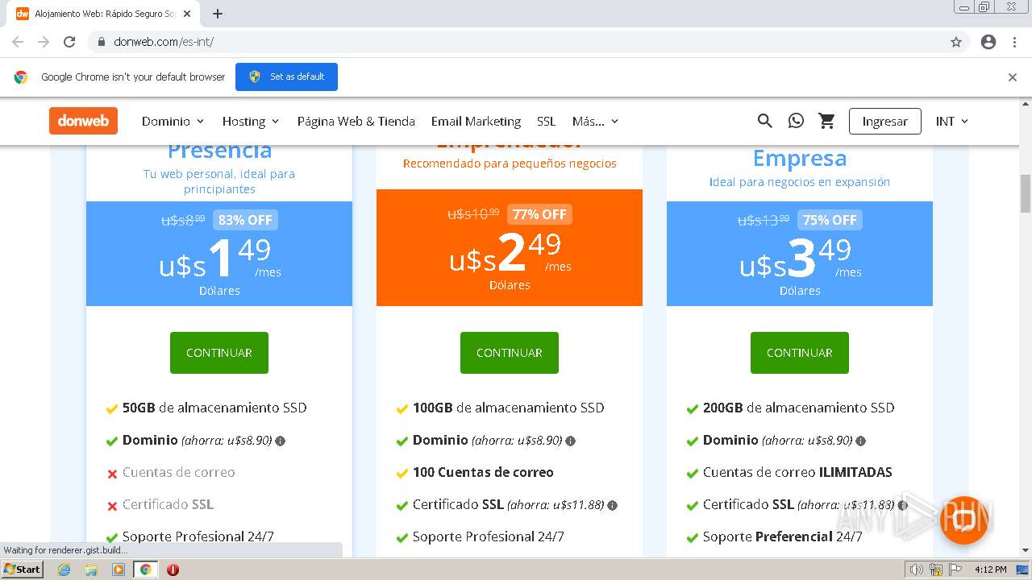Click info icon next to Empresa Dominio
This screenshot has height=580, width=1032.
pyautogui.click(x=860, y=441)
